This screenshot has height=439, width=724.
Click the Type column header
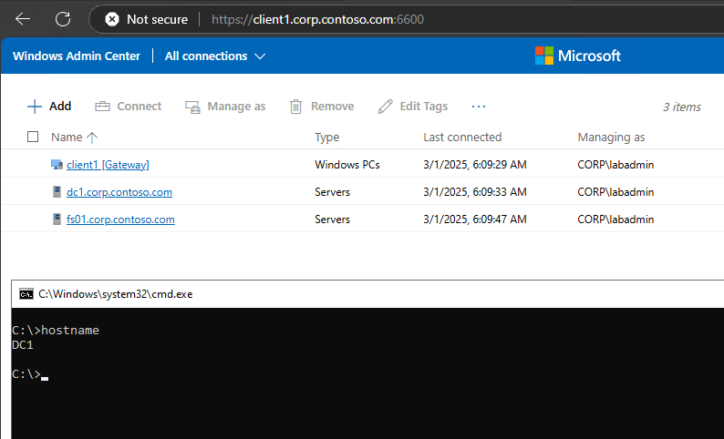click(x=326, y=138)
